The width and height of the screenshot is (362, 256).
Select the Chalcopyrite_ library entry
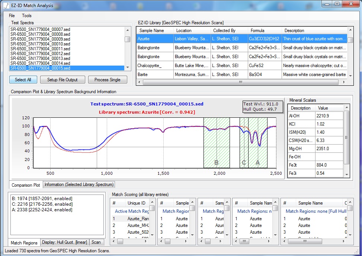[x=150, y=66]
